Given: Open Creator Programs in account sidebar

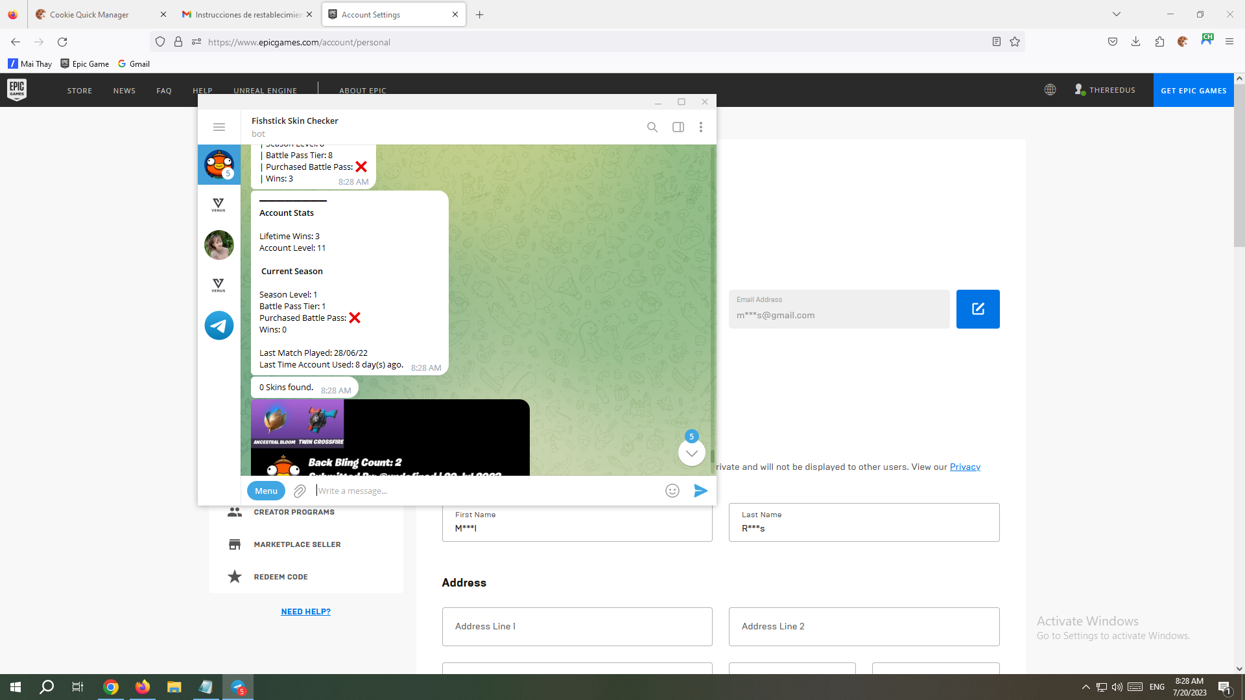Looking at the screenshot, I should click(294, 512).
